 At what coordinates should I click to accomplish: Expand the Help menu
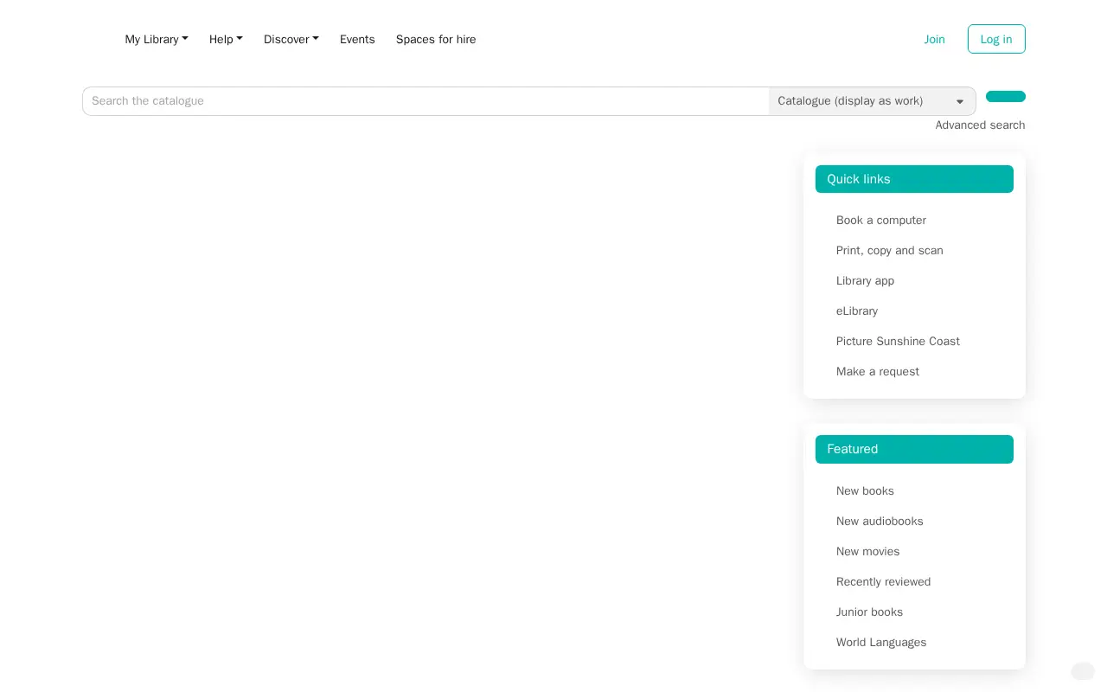226,39
